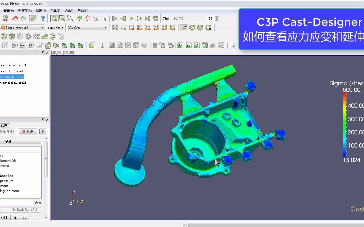Screen dimensions: 364x227
Task: Click the 刷新 refresh button
Action: (x=20, y=141)
